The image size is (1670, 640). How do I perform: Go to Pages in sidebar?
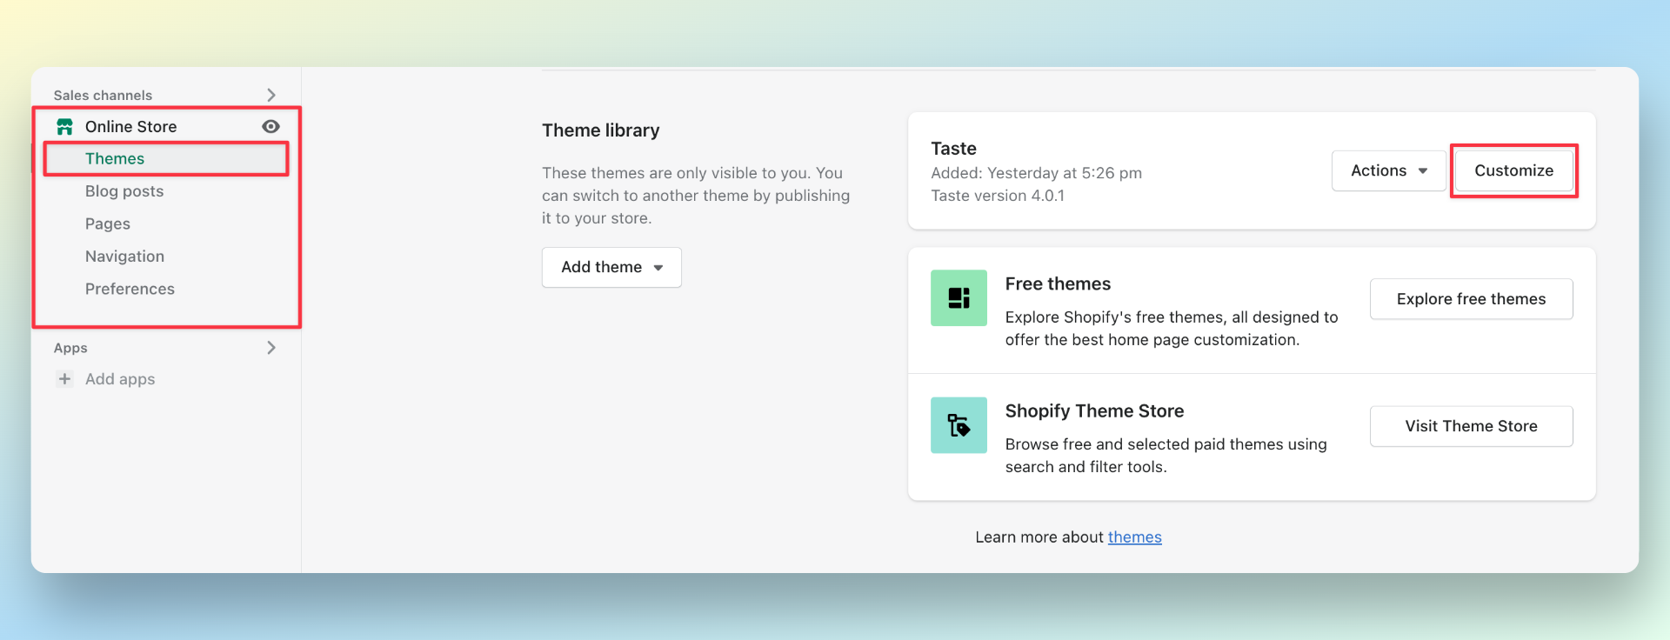click(108, 223)
